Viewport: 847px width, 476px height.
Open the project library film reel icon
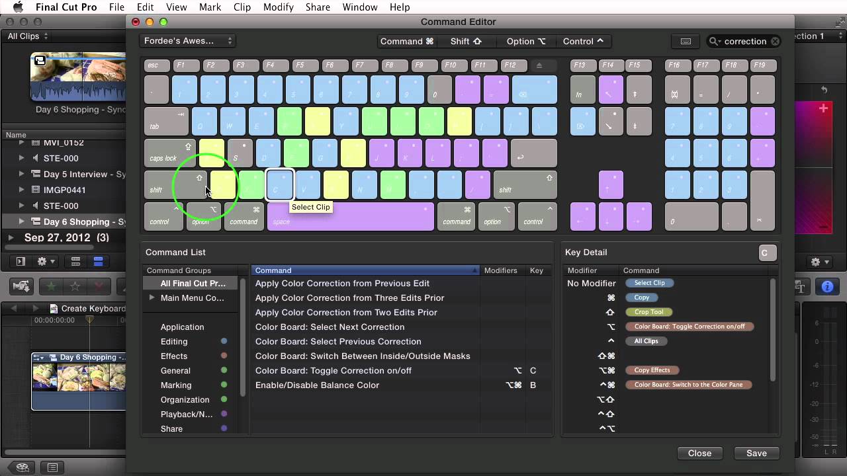[22, 467]
